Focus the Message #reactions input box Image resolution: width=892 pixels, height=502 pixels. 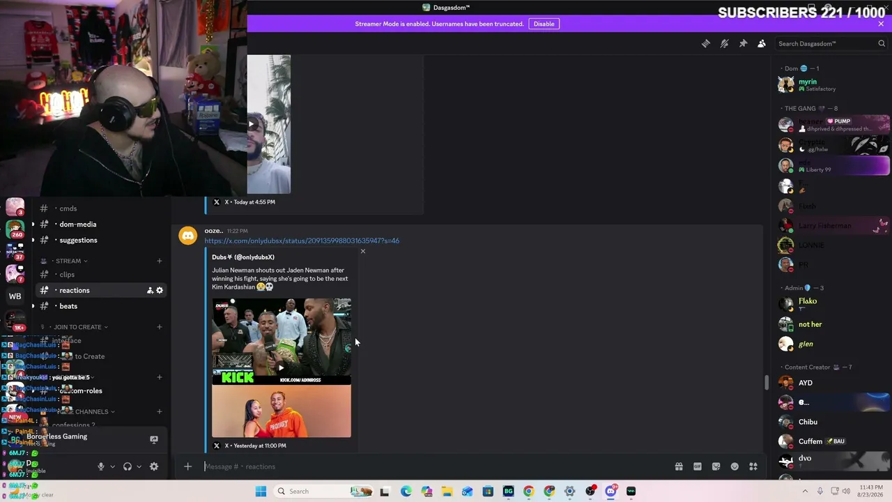(436, 466)
